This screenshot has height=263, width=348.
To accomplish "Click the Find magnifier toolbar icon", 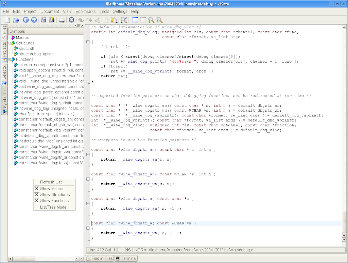I will pos(123,19).
